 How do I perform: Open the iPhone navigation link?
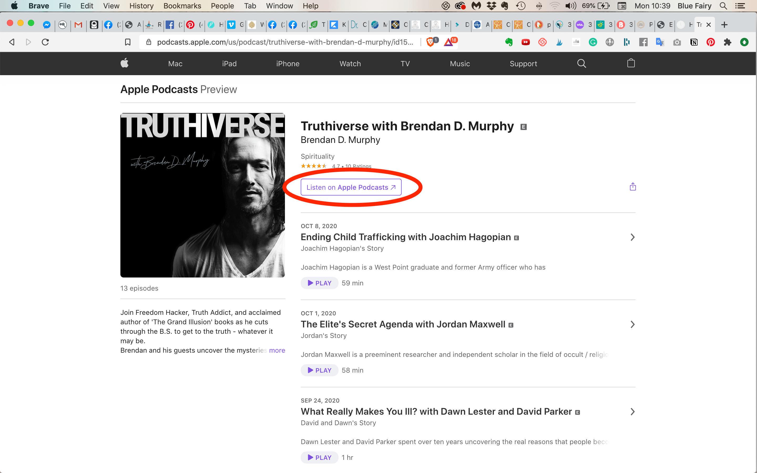pos(288,64)
